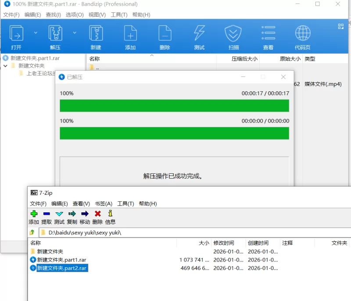Viewport: 351px width, 301px height.
Task: Open 7-Zip 工具(T) menu
Action: pyautogui.click(x=125, y=204)
